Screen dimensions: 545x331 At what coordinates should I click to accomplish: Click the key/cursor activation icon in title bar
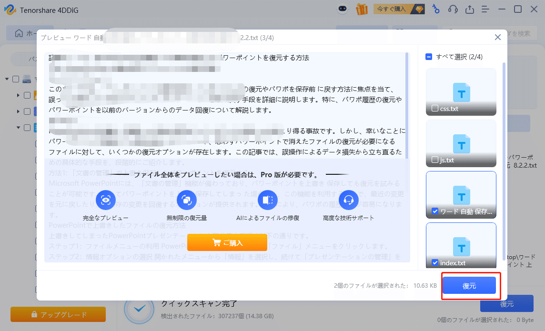(435, 9)
